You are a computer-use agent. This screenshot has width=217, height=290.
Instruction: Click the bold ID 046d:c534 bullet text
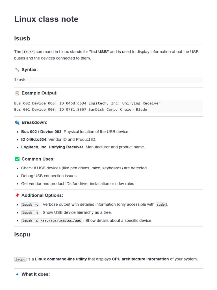[x=34, y=139]
